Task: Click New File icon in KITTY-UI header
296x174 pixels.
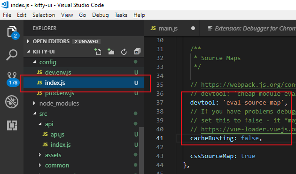Action: coord(98,52)
